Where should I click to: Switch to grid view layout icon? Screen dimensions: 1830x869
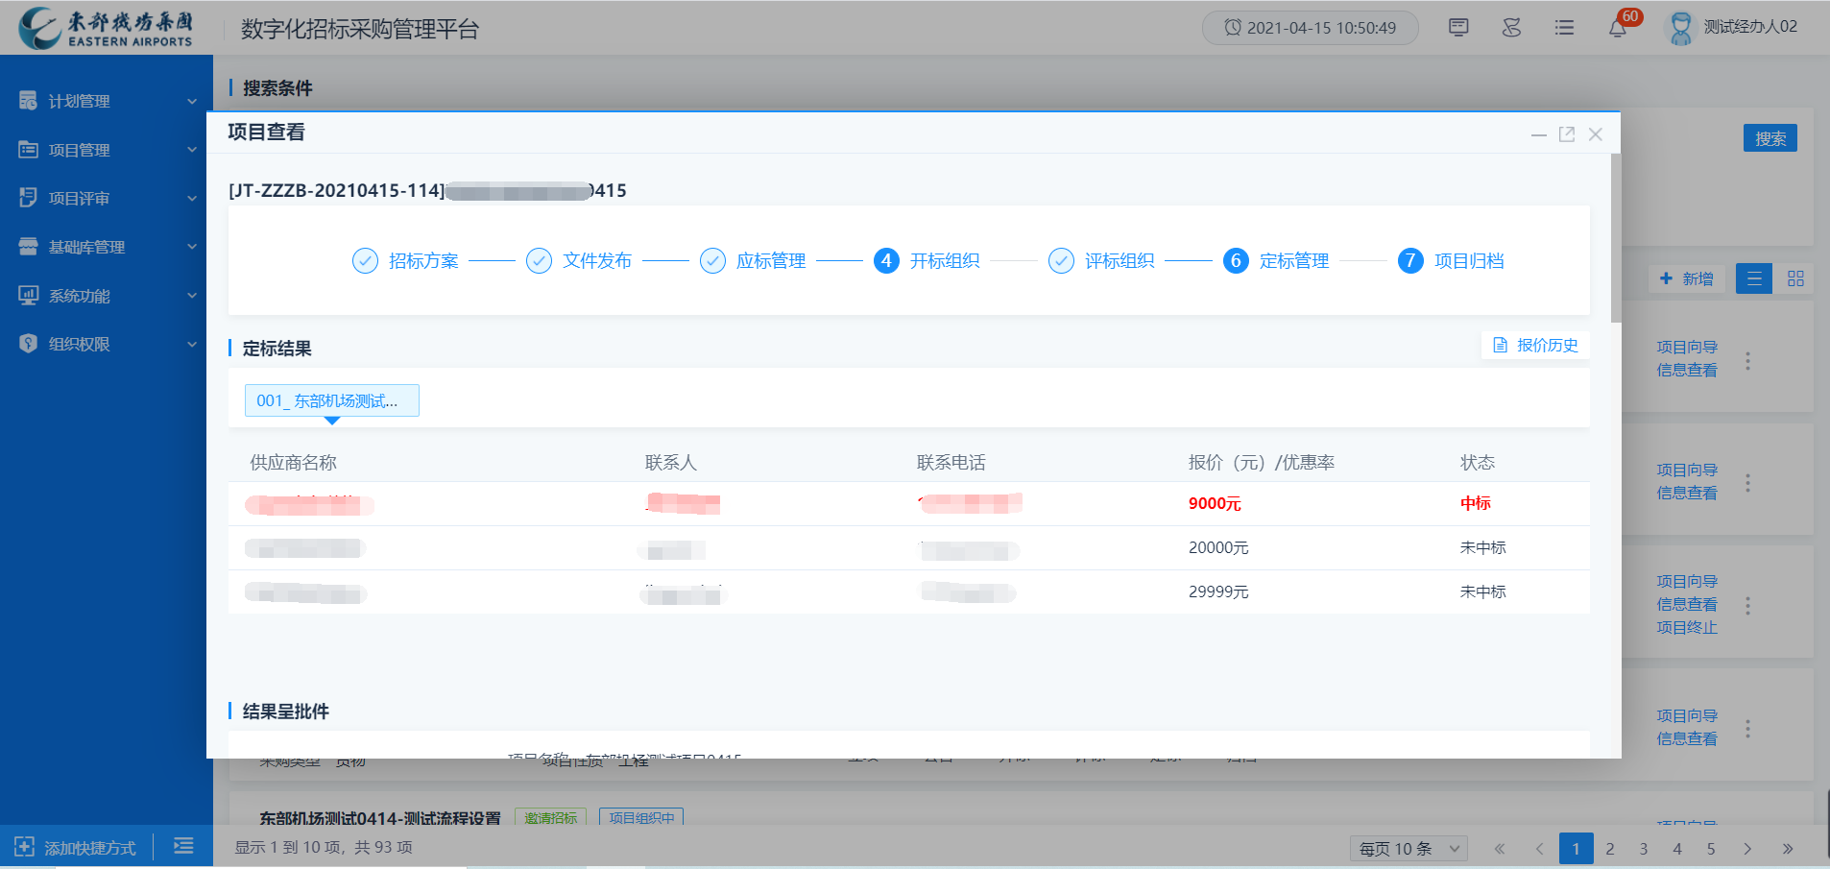[1795, 278]
